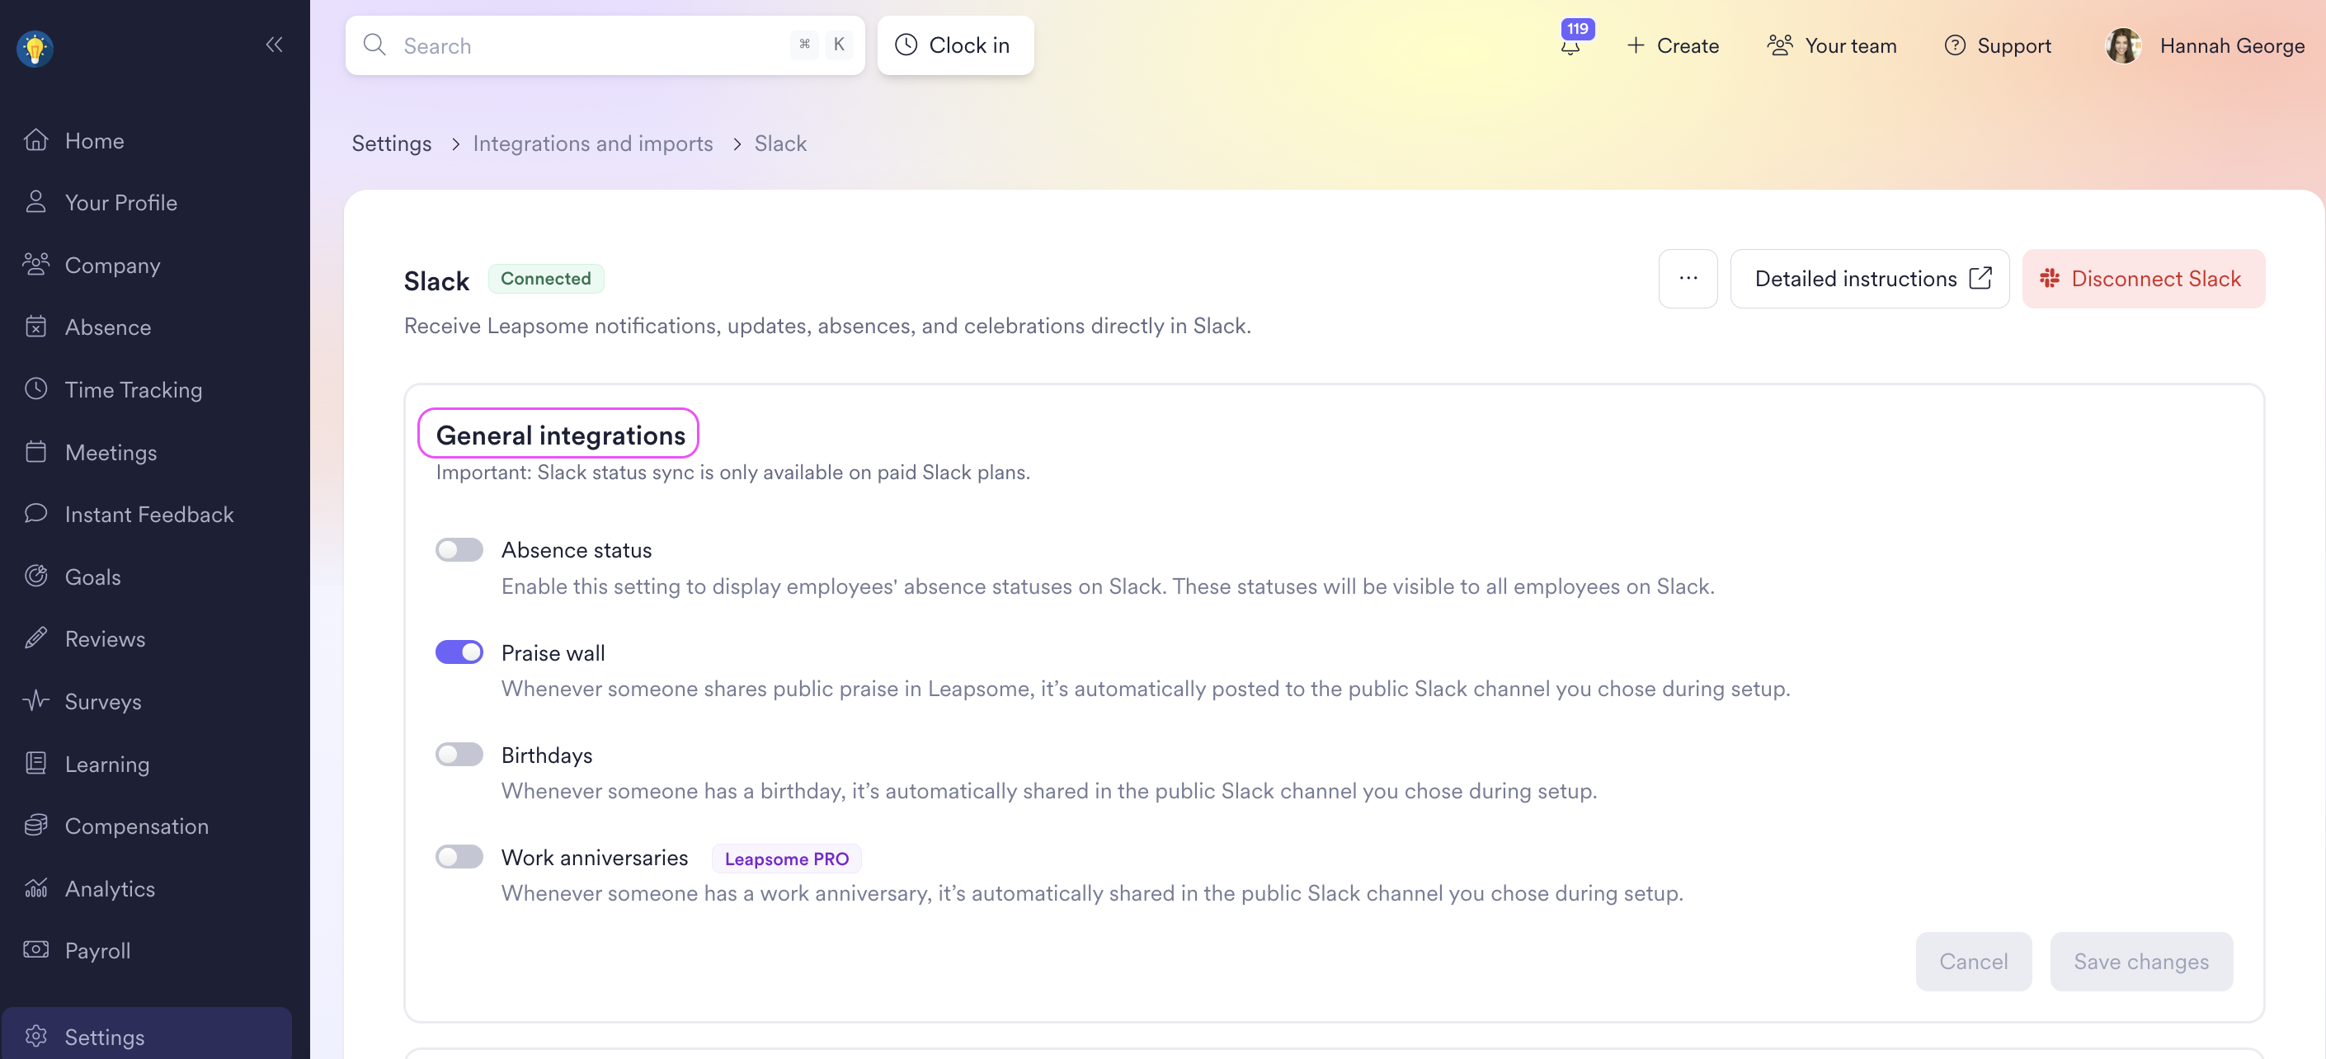This screenshot has height=1059, width=2326.
Task: Click the Leapsome lightbulb logo
Action: (x=35, y=48)
